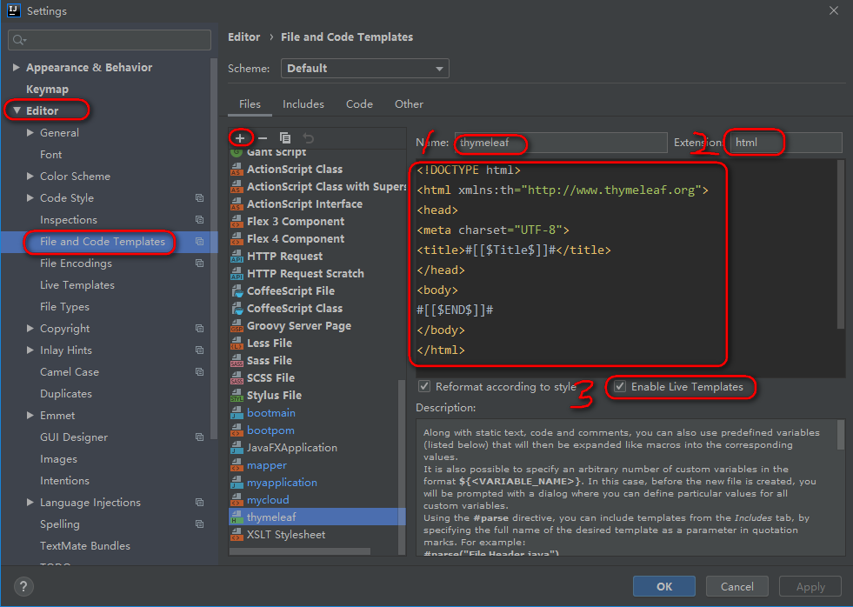Click the HTTP Request API icon

(x=237, y=257)
